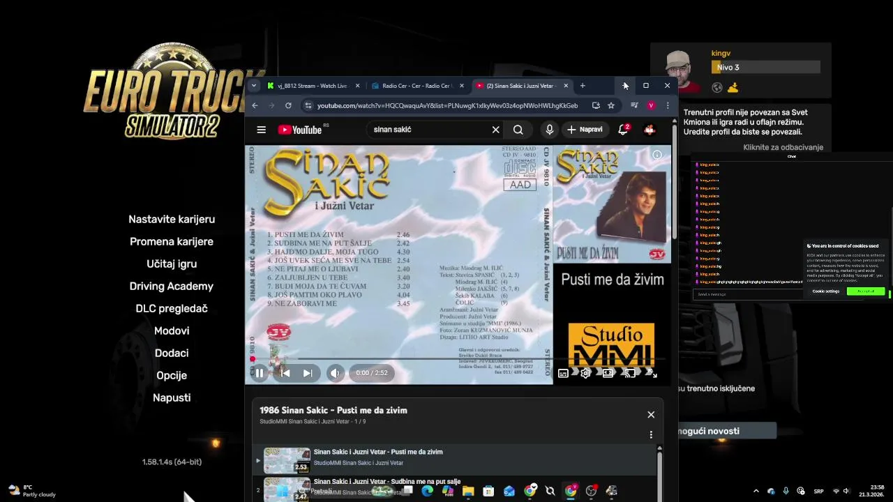Image resolution: width=893 pixels, height=502 pixels.
Task: Open Opcije in game menu
Action: [172, 375]
